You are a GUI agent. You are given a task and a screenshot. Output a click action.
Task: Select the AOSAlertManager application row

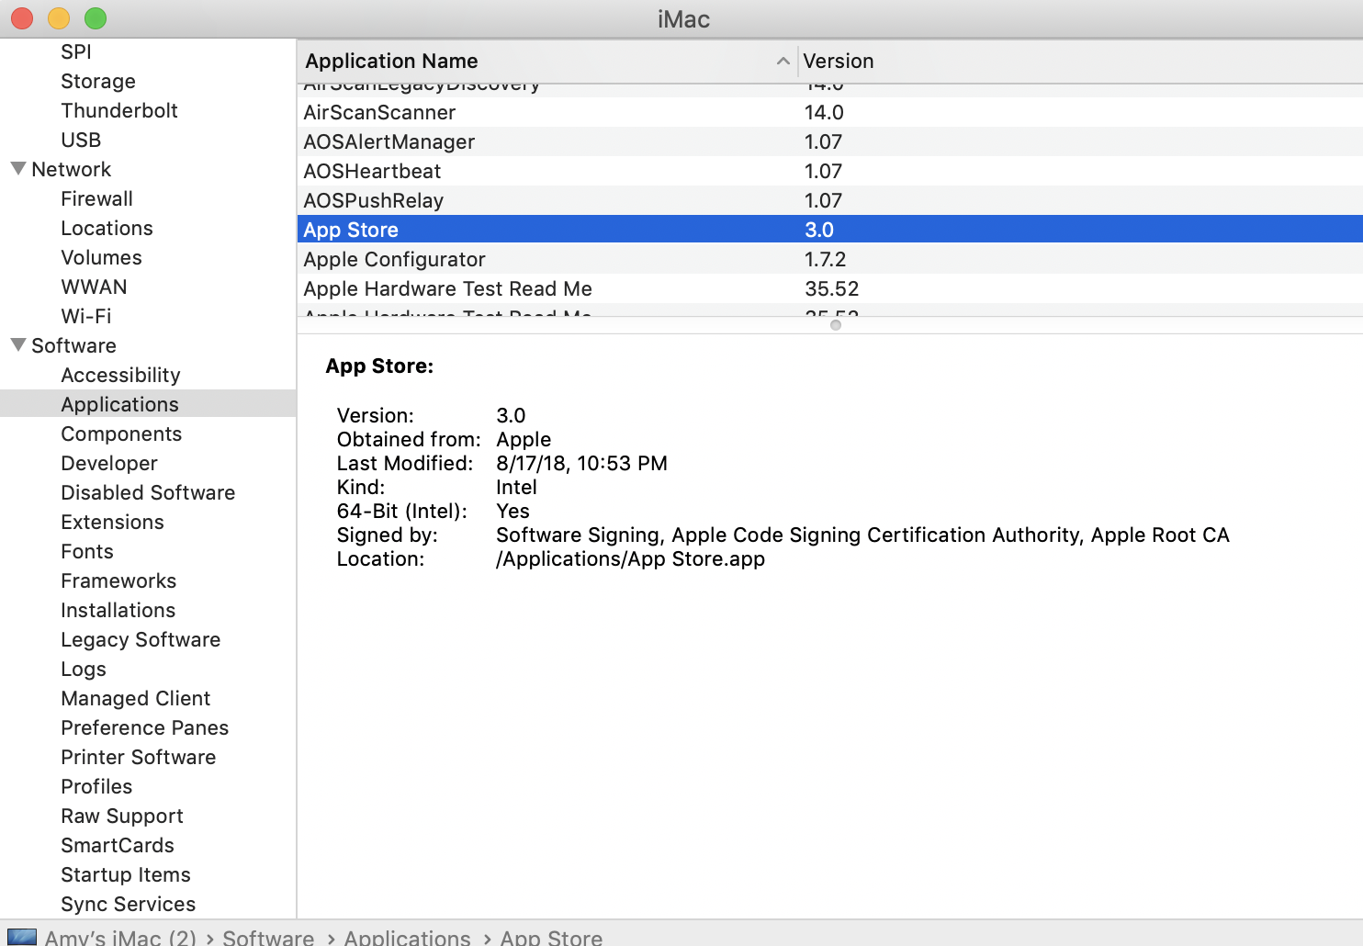click(830, 141)
